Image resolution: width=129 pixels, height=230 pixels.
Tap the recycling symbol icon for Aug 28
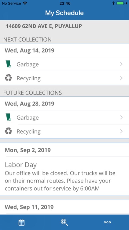pos(8,131)
